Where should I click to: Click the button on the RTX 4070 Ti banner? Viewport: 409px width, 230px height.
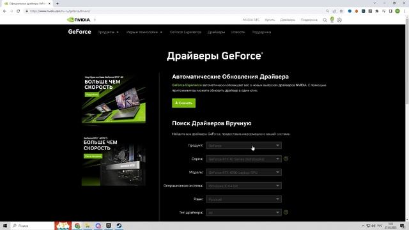[93, 156]
